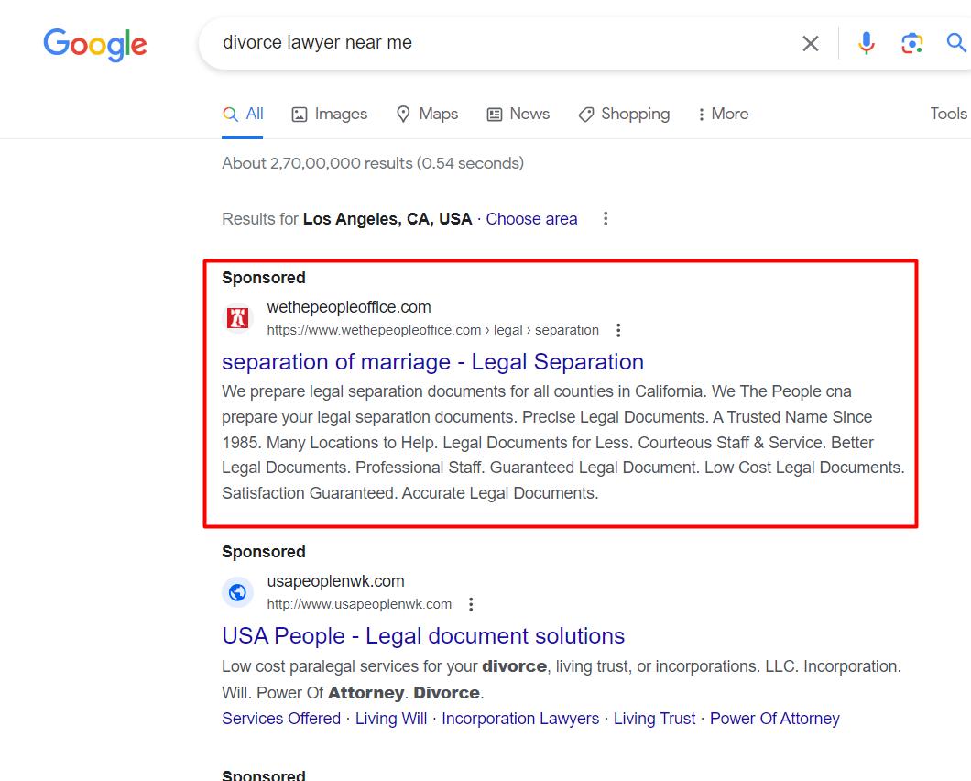This screenshot has width=971, height=781.
Task: Open Google Lens image search
Action: click(x=911, y=43)
